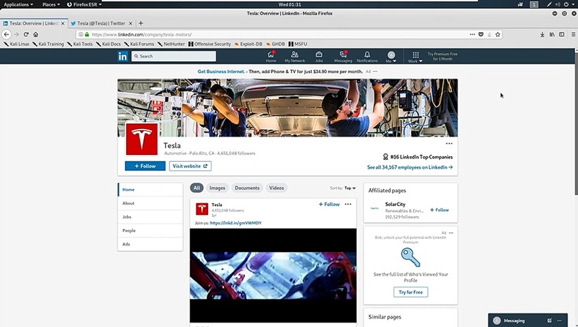The image size is (578, 327).
Task: Switch to the Tesla (@Tesla) Twitter tab
Action: (x=101, y=23)
